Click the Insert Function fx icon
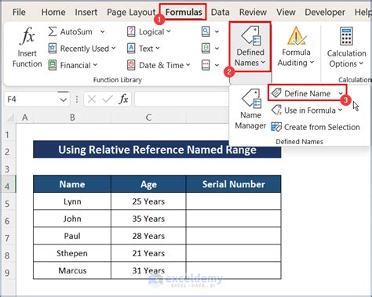 point(27,36)
